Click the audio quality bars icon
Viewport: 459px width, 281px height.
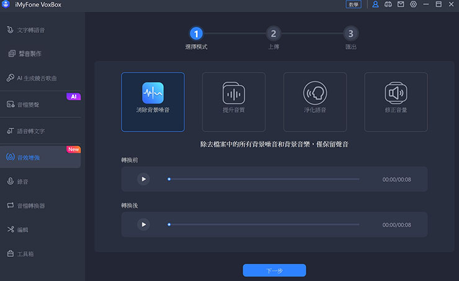(234, 93)
